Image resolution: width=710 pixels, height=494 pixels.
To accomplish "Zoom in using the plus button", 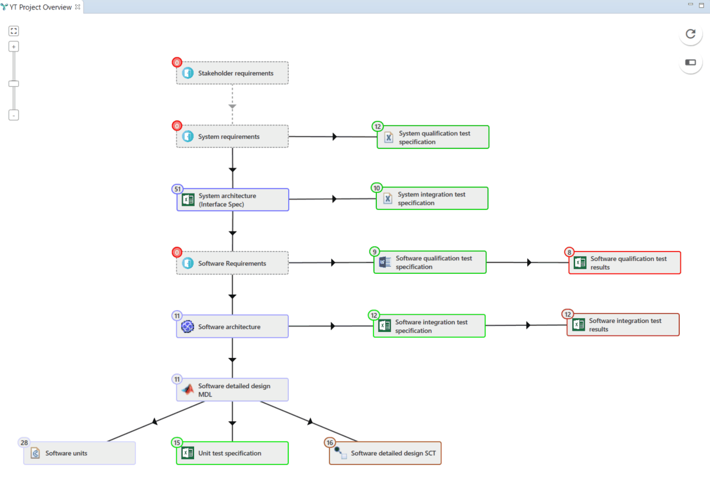I will [14, 46].
